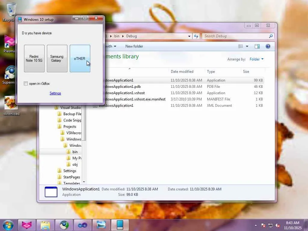Select the StartPages folder in the tree
The image size is (308, 231).
pos(69,177)
